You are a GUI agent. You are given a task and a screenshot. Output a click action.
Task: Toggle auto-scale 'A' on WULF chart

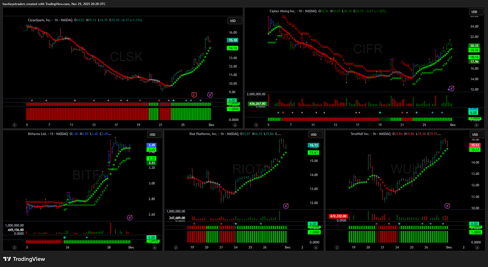[477, 248]
